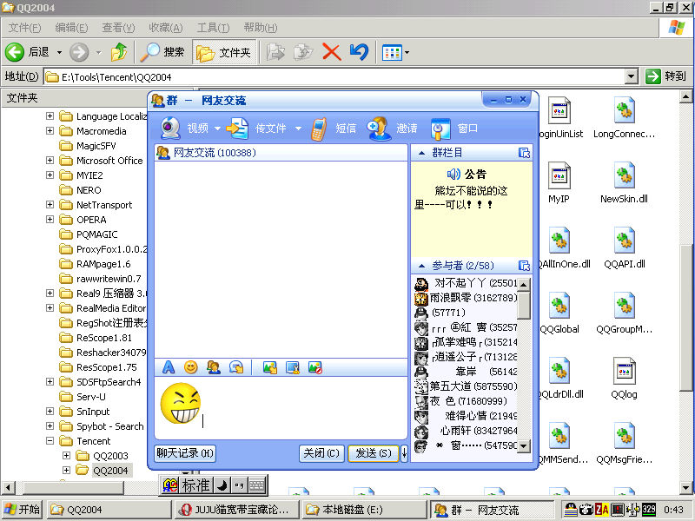Click the quick reply chat bubble icon
The image size is (695, 521).
tap(236, 367)
